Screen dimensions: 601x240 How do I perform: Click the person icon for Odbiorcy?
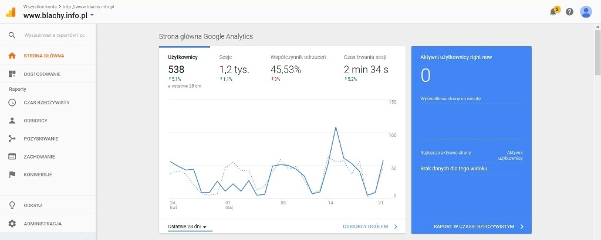point(12,121)
